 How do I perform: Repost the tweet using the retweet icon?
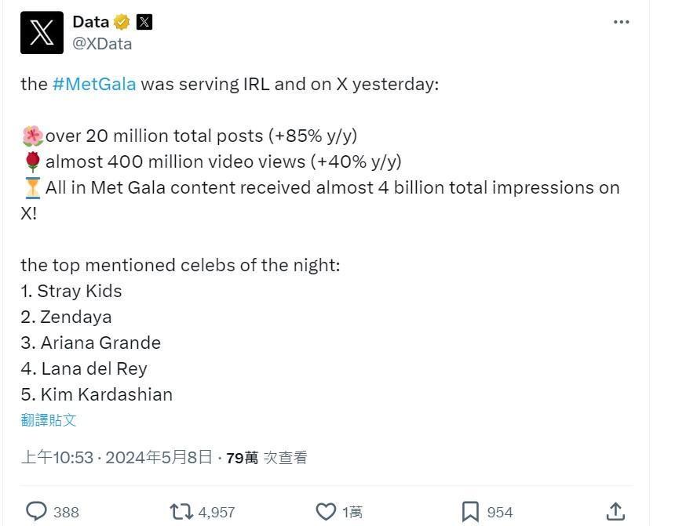point(181,512)
